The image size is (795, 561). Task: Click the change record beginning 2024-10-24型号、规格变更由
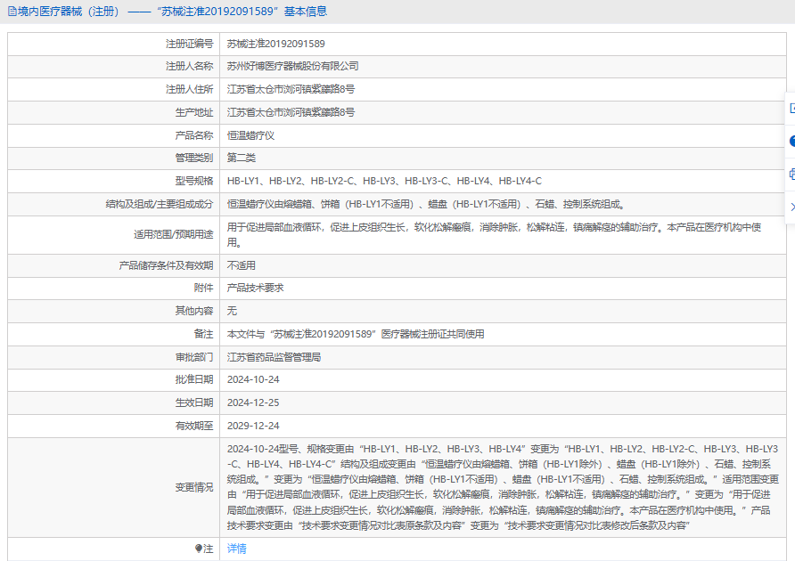503,487
